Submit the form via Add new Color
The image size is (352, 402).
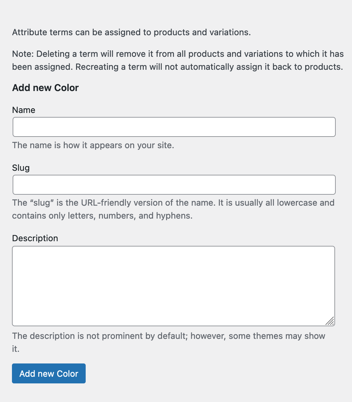pyautogui.click(x=48, y=373)
